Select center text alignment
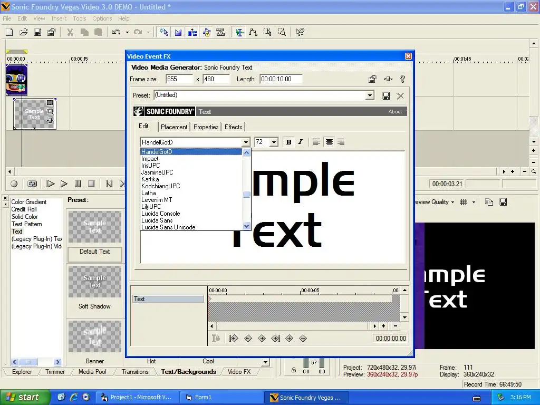The image size is (540, 405). (x=329, y=142)
